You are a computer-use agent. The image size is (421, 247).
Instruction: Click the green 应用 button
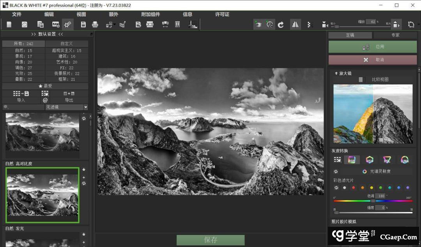(373, 47)
